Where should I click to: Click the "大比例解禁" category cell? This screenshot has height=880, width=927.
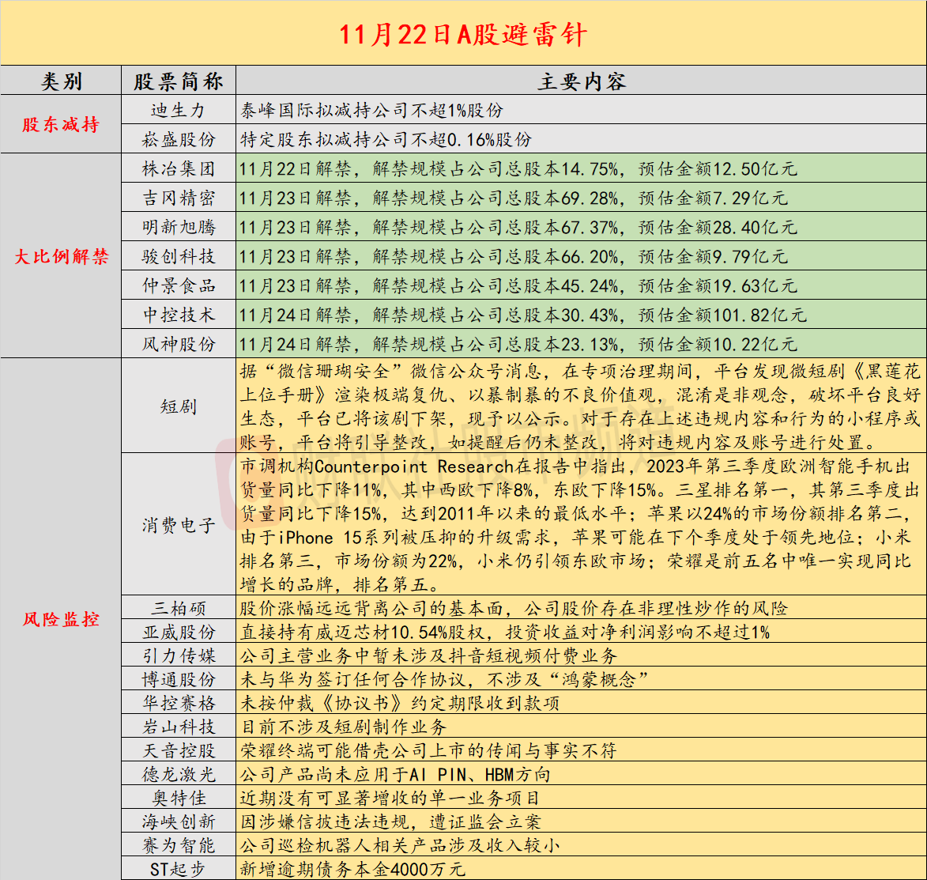tap(61, 256)
